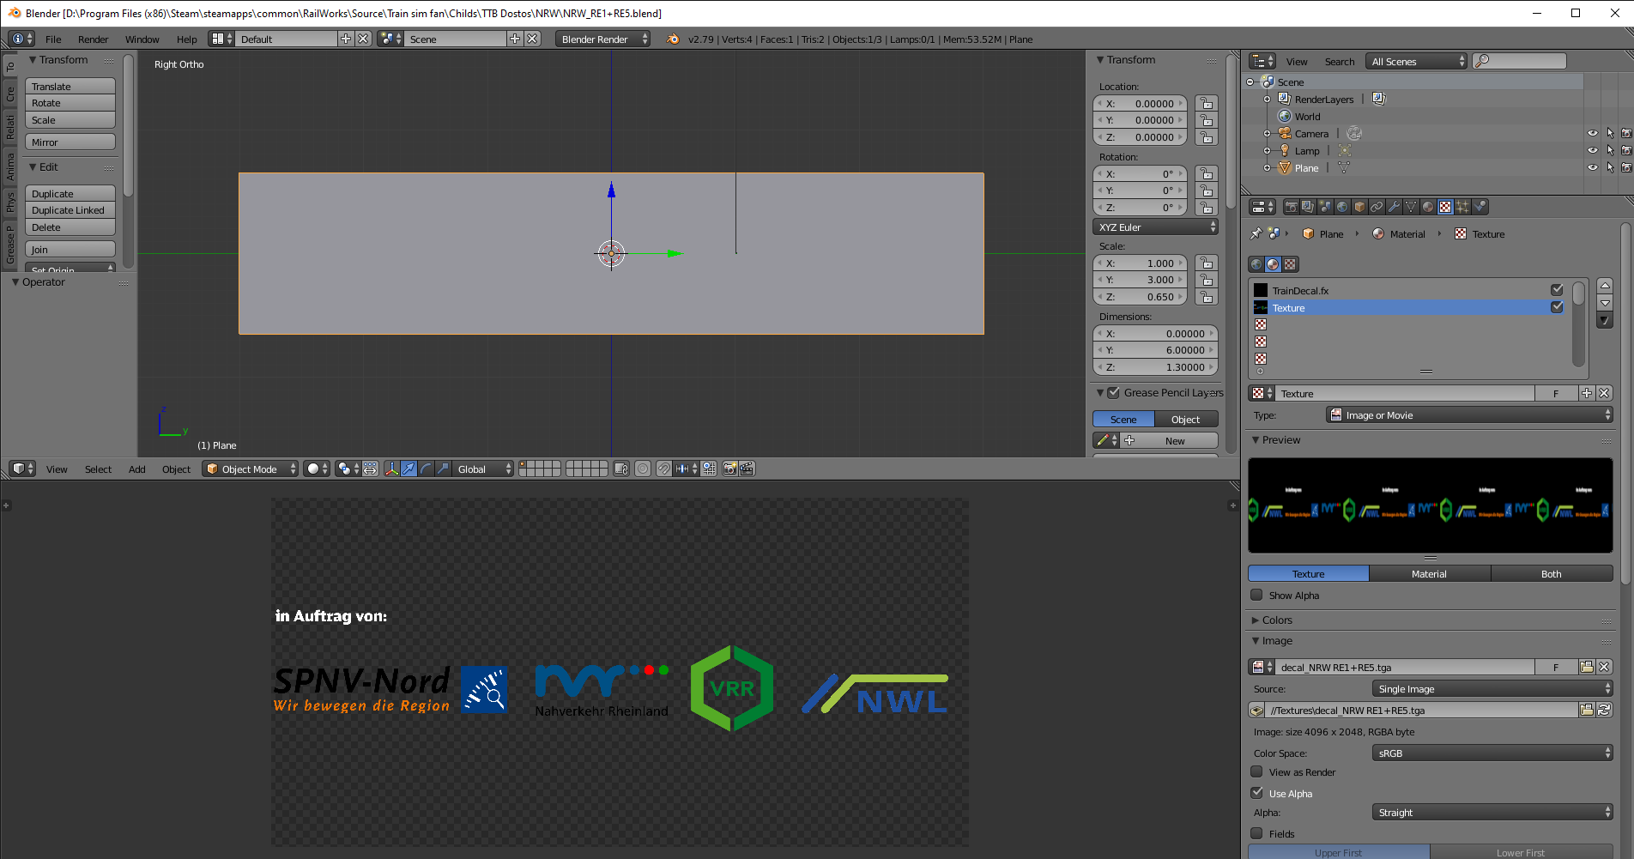The image size is (1634, 859).
Task: Open the Modifiers properties tab wrench icon
Action: 1394,207
